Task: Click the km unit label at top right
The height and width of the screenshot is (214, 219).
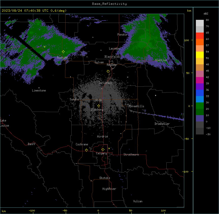Action: tap(189, 11)
